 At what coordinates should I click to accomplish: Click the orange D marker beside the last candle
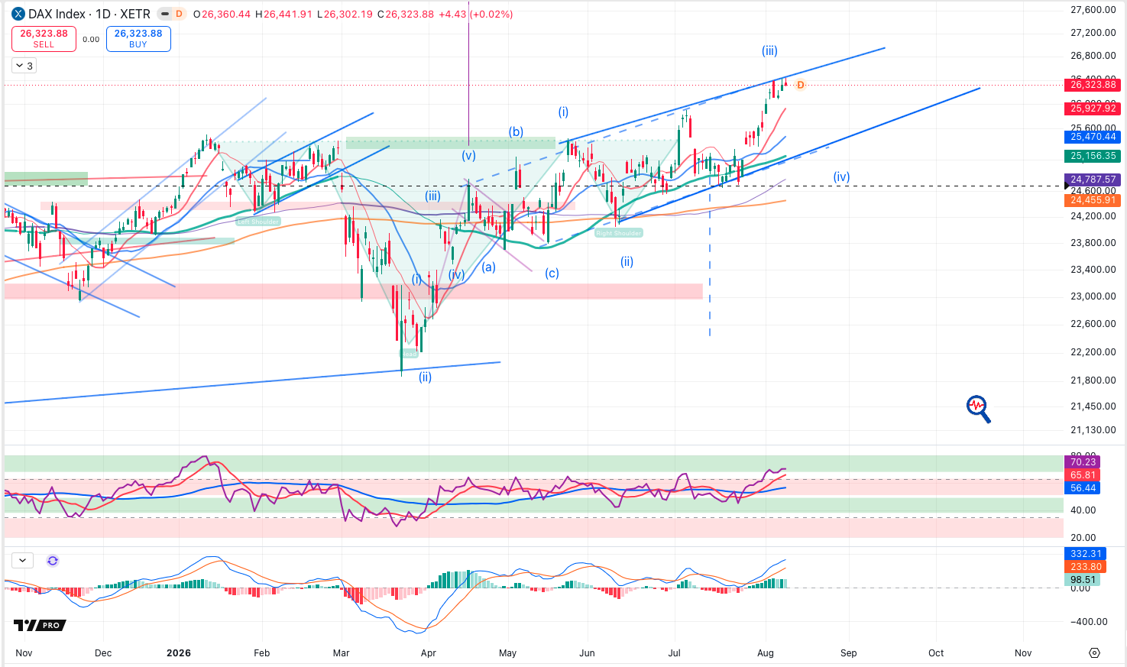pyautogui.click(x=800, y=85)
